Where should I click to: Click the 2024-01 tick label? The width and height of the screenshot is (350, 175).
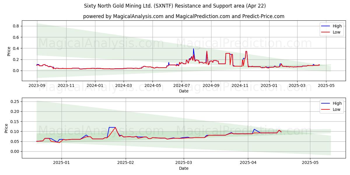[x=95, y=85]
